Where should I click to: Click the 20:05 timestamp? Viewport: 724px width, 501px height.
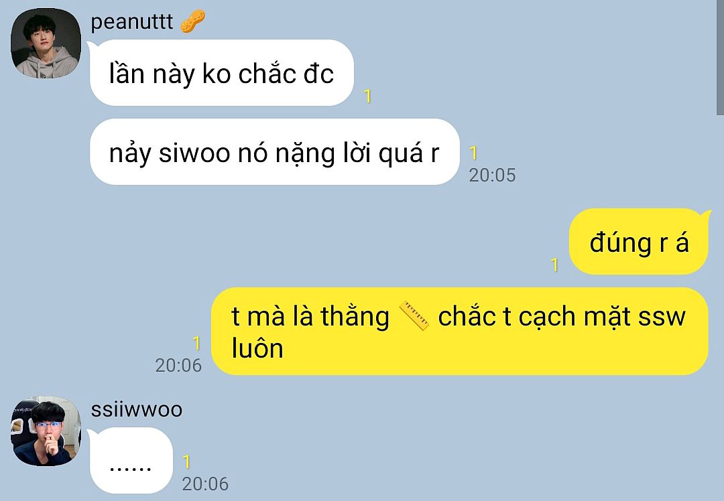tap(492, 175)
